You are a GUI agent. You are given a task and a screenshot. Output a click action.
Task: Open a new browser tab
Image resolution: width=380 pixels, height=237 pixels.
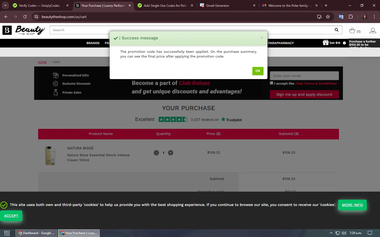(326, 6)
